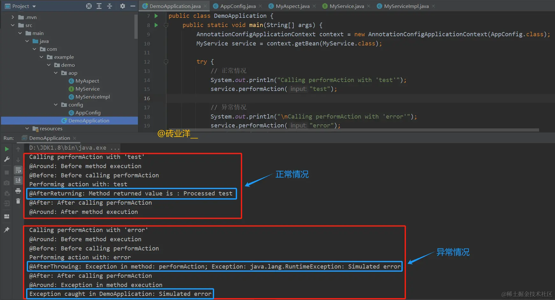
Task: Collapse the main method fold marker
Action: (x=166, y=25)
